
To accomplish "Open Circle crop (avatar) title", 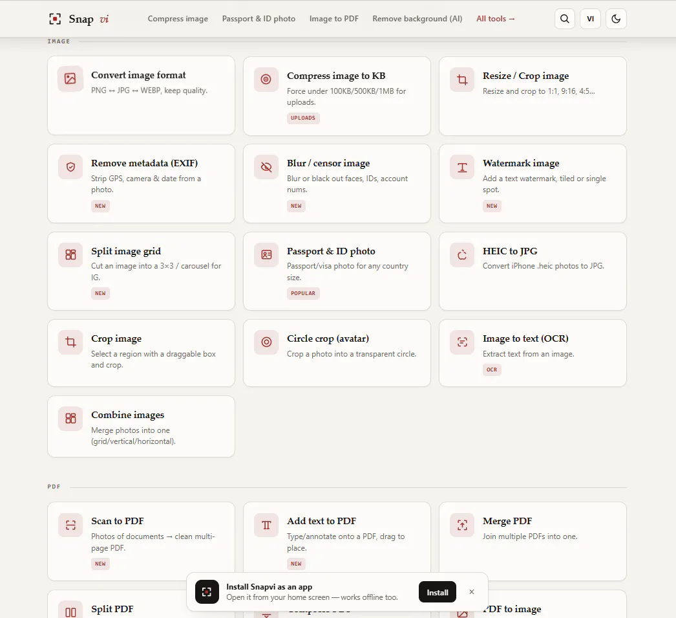I will pyautogui.click(x=328, y=338).
